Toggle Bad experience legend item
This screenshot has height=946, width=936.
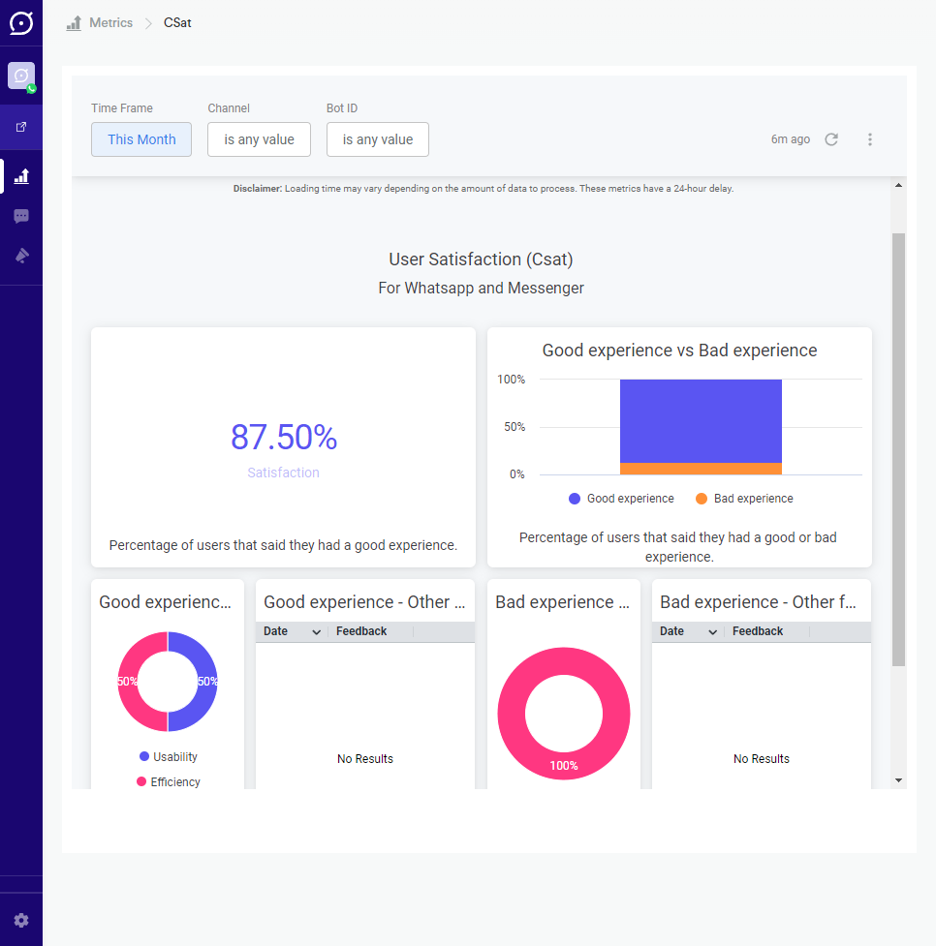click(x=744, y=499)
